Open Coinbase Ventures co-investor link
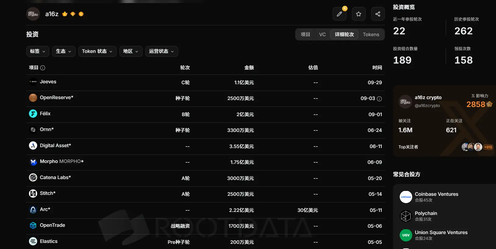Viewport: 496px width, 249px height. tap(437, 194)
